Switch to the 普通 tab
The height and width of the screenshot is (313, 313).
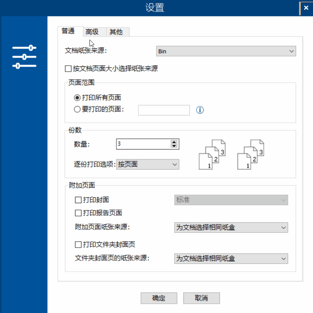coord(70,31)
